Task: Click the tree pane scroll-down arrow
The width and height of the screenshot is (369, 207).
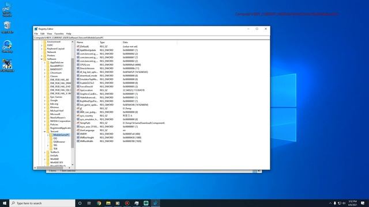Action: pyautogui.click(x=73, y=165)
